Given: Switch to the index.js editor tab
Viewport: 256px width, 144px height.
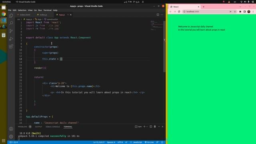Looking at the screenshot, I should [x=44, y=15].
